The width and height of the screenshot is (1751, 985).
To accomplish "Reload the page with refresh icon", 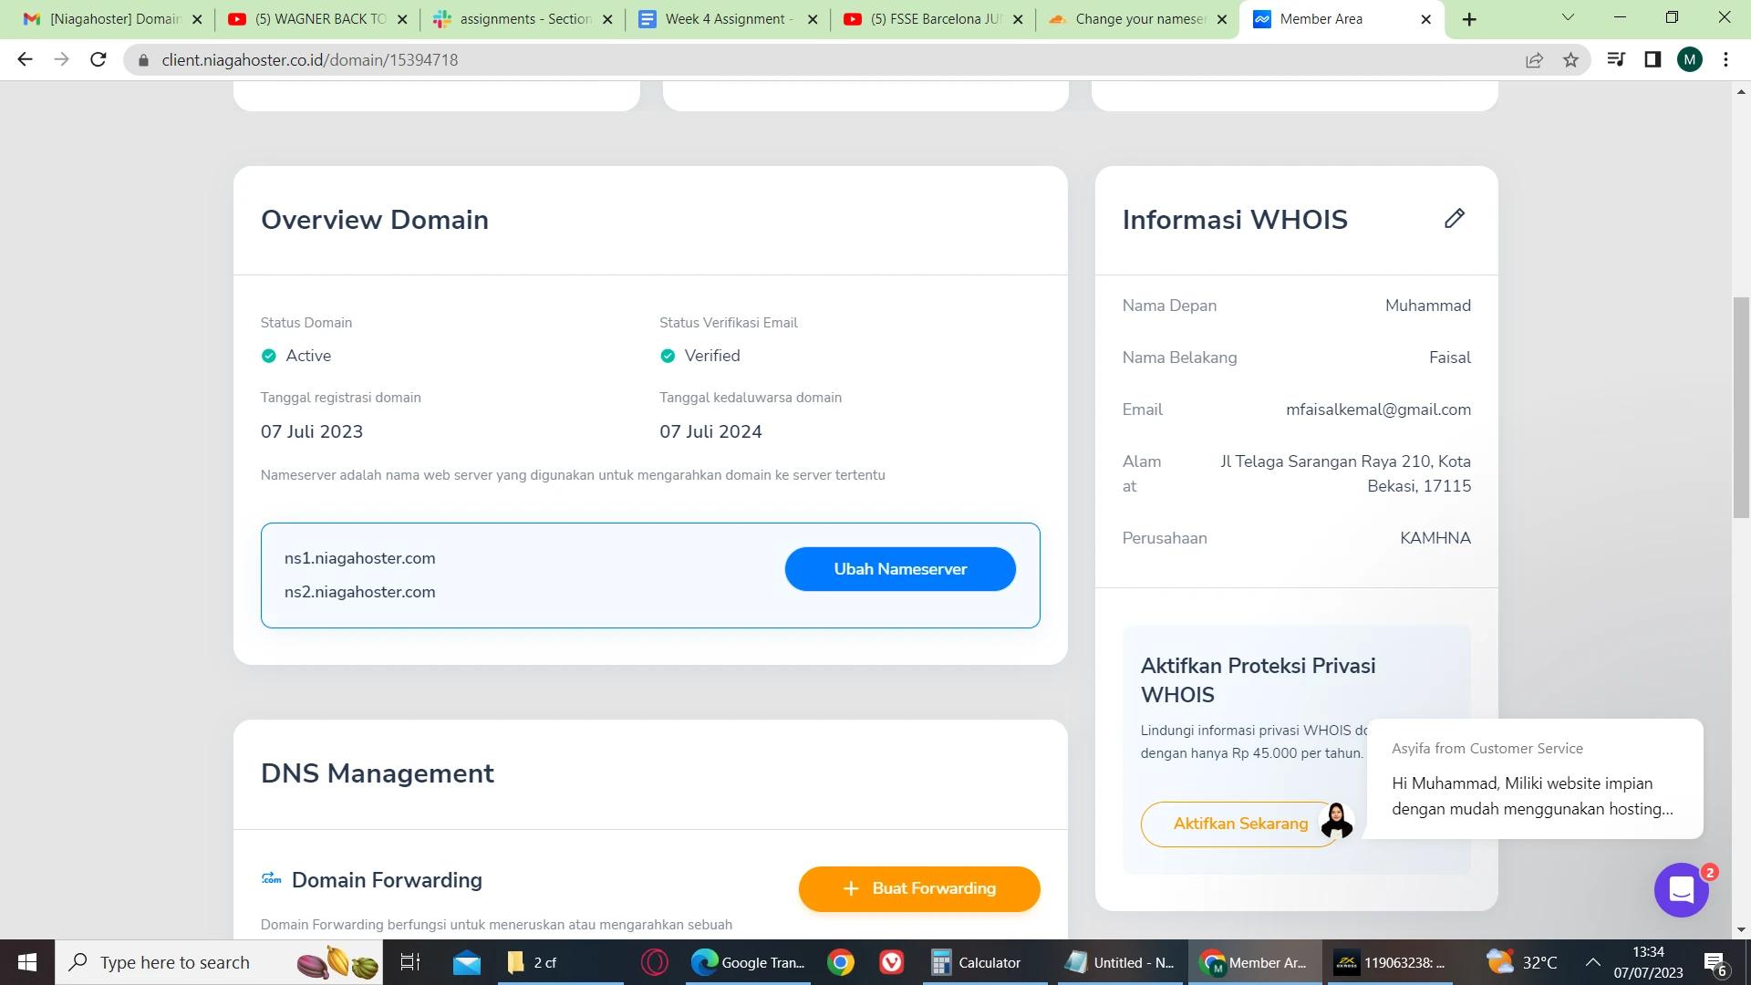I will (x=98, y=60).
